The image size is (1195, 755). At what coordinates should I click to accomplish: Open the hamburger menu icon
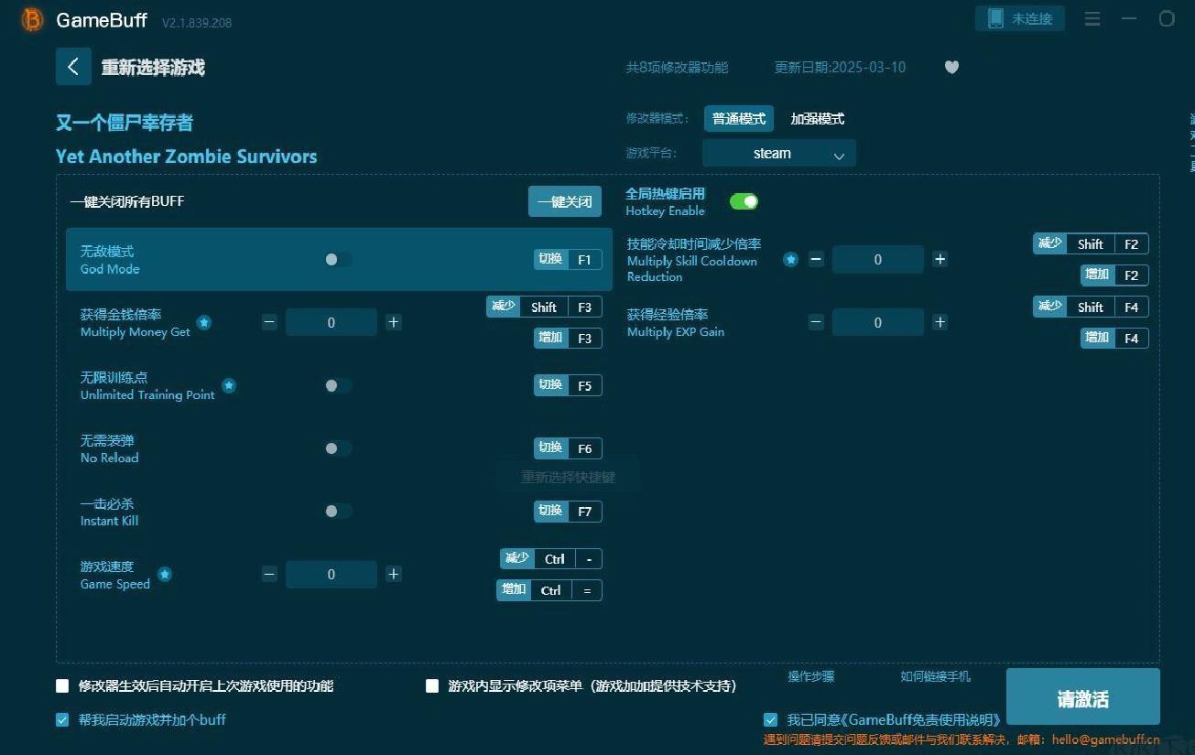(x=1092, y=18)
